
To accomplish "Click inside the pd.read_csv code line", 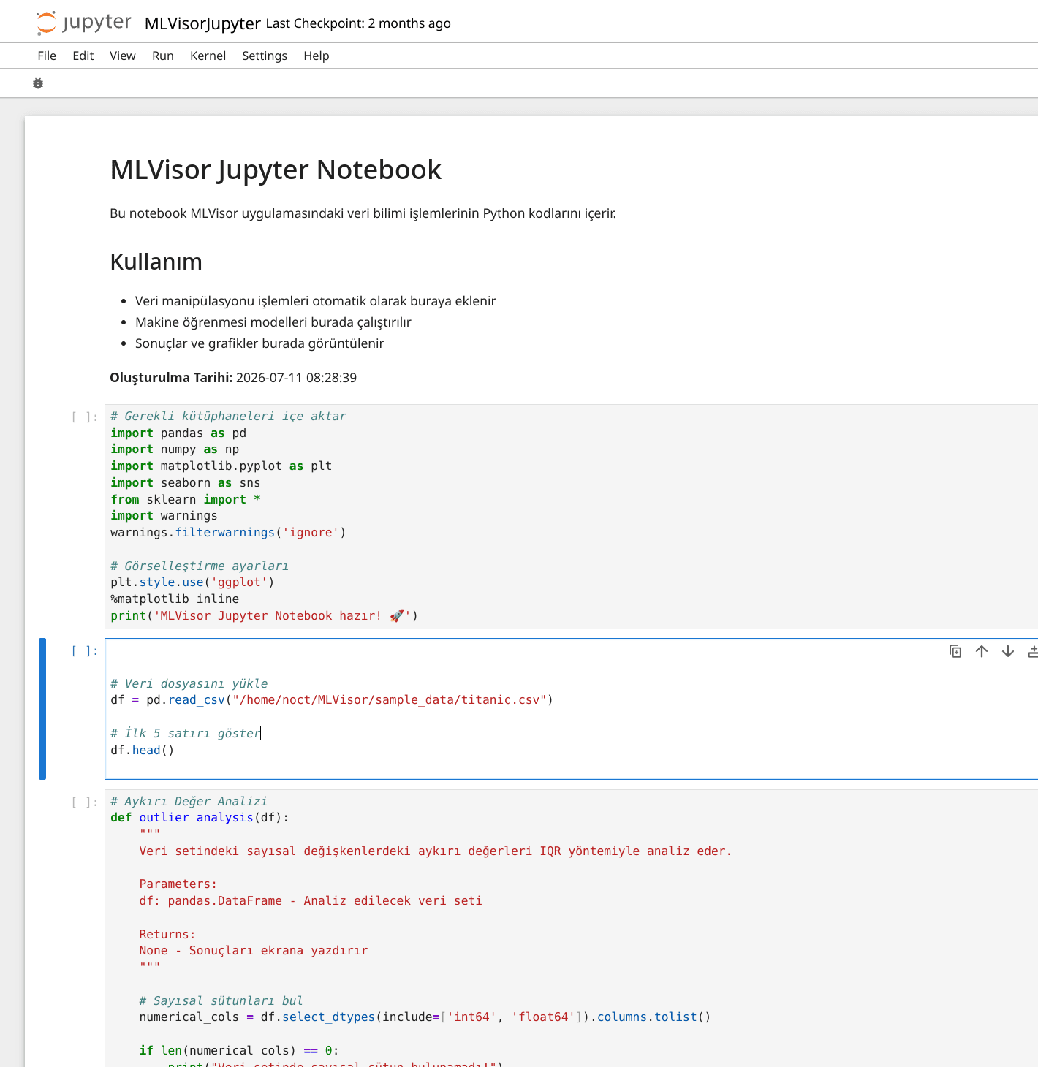I will (332, 700).
